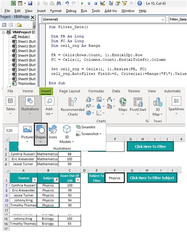Select the Timothy Thomas Biology row cell 93

[x=69, y=224]
